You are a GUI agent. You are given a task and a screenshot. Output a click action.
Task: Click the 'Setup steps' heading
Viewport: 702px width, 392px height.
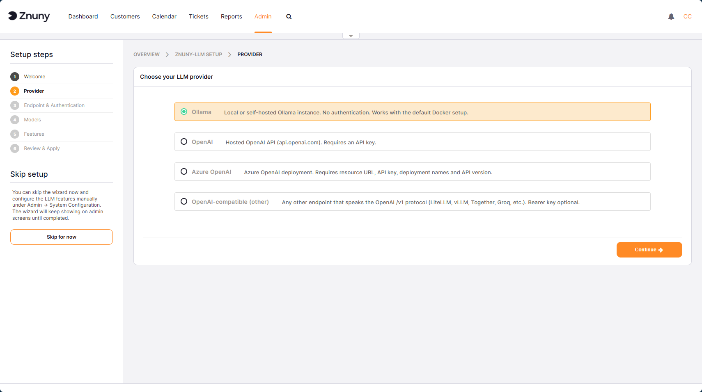[x=32, y=55]
